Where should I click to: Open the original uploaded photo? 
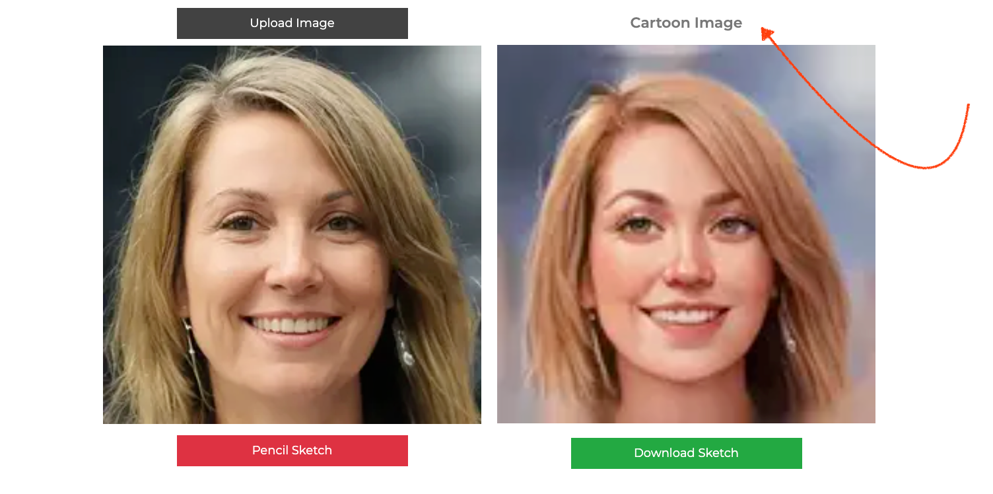point(292,234)
